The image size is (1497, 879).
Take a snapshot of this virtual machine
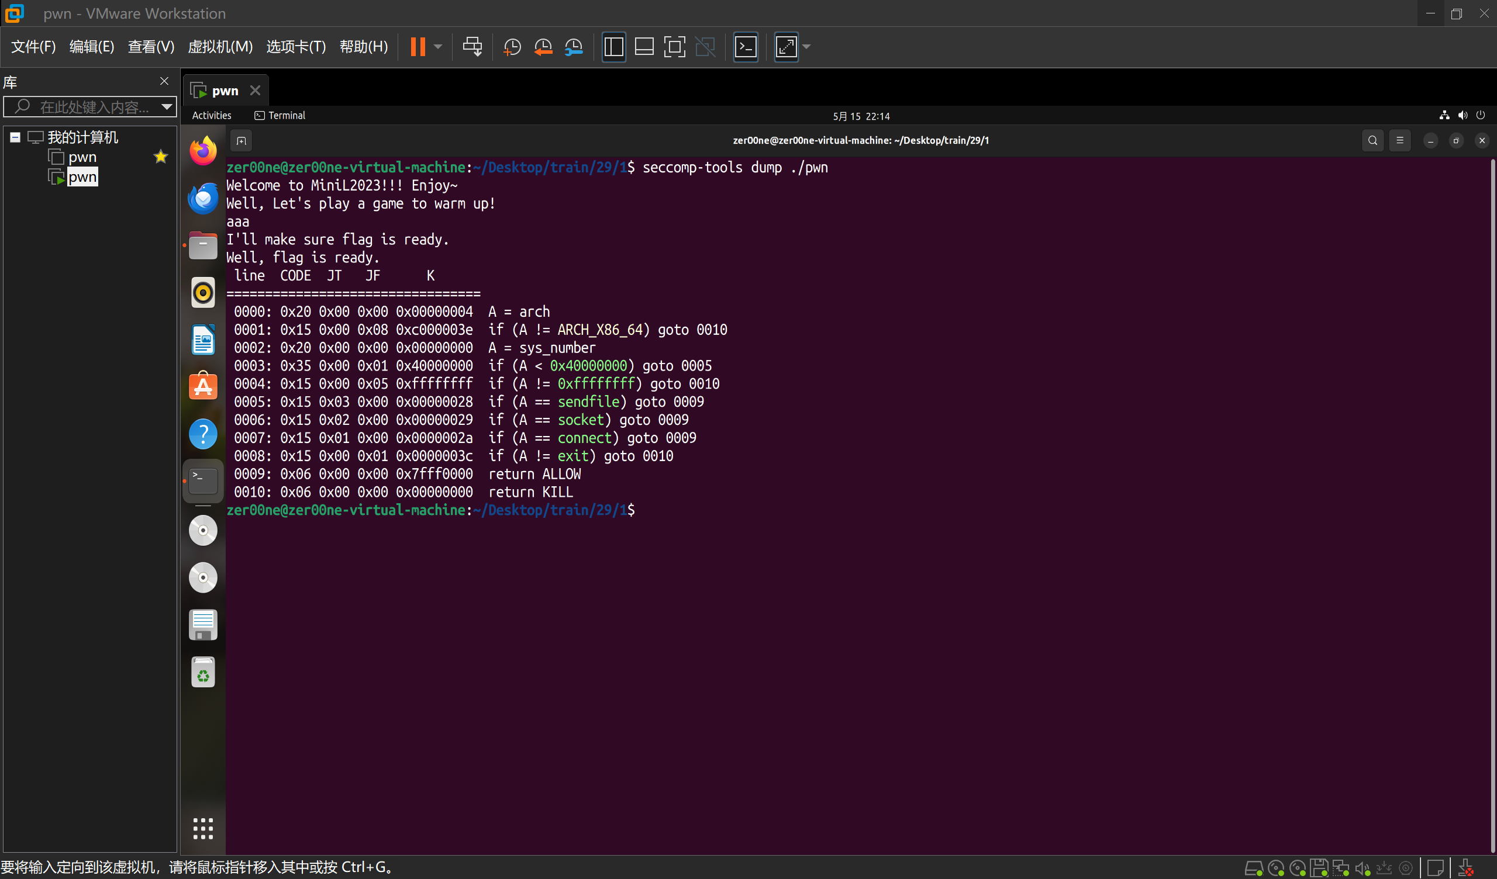point(512,46)
